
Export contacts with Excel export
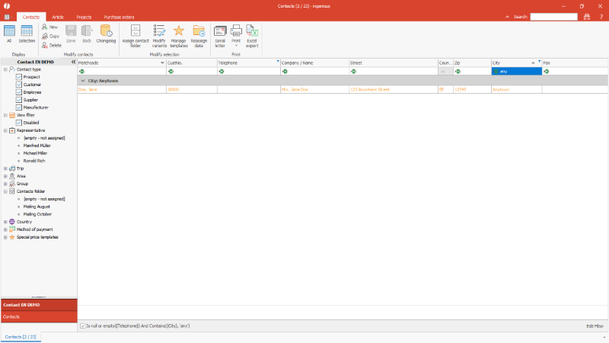point(252,34)
